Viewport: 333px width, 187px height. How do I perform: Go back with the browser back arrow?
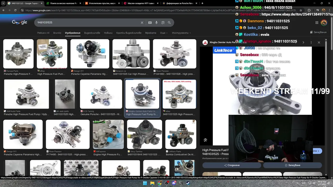(x=3, y=10)
